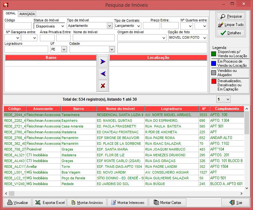Viewport: 253px width, 210px height.
Task: Click the red X clear button
Action: [103, 86]
